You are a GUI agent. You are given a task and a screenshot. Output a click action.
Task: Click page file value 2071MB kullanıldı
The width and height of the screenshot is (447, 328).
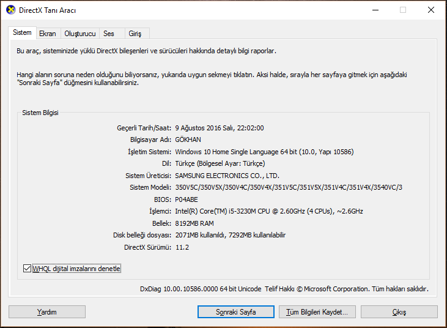tap(231, 235)
